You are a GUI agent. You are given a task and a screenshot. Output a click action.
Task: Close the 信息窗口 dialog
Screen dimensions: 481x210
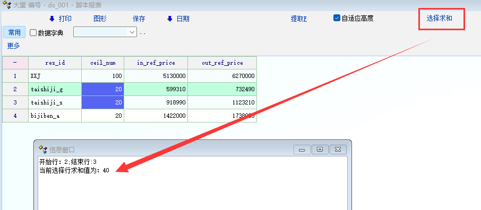(x=338, y=150)
